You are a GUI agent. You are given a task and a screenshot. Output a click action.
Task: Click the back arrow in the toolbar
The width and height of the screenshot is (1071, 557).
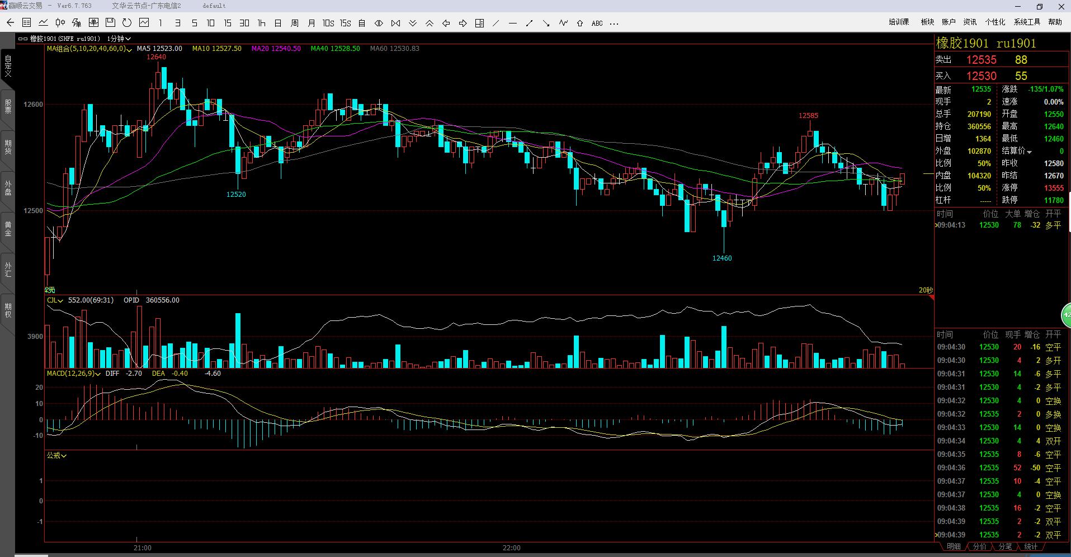click(x=10, y=23)
